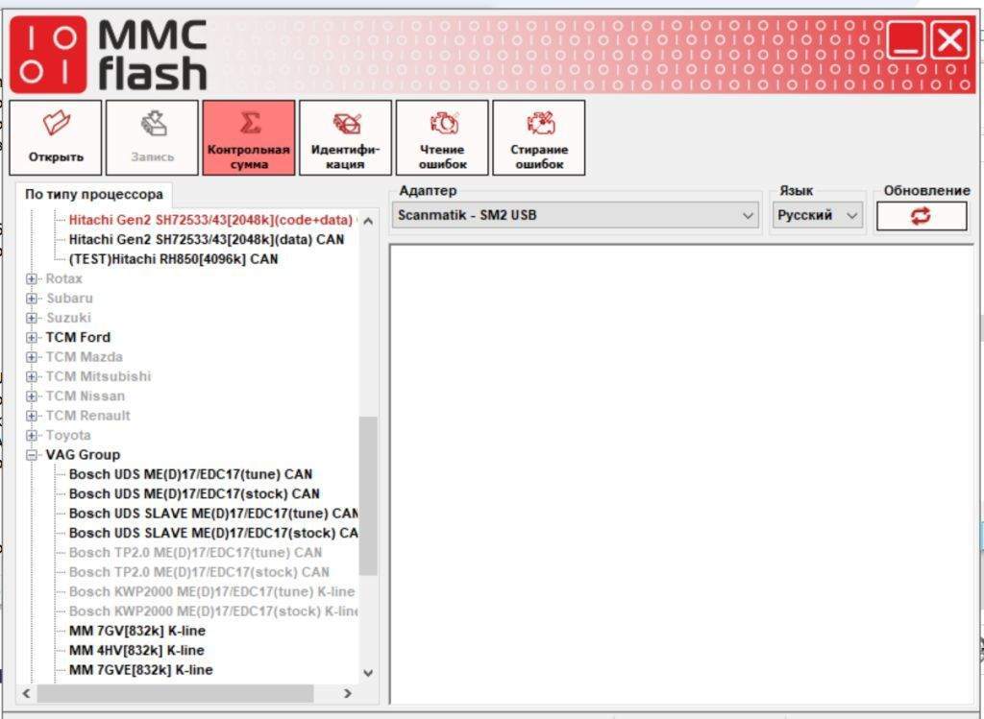
Task: Click the Запись write icon button
Action: [152, 137]
